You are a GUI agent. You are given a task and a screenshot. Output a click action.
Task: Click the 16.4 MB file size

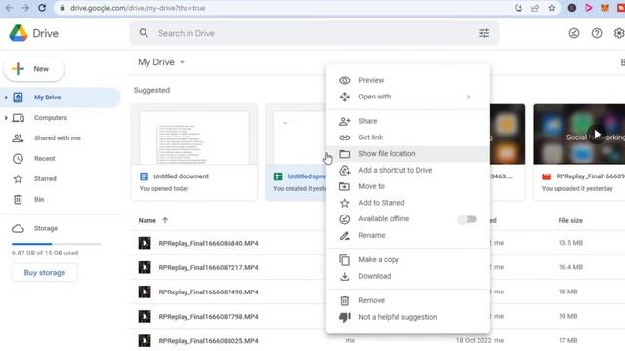click(570, 267)
